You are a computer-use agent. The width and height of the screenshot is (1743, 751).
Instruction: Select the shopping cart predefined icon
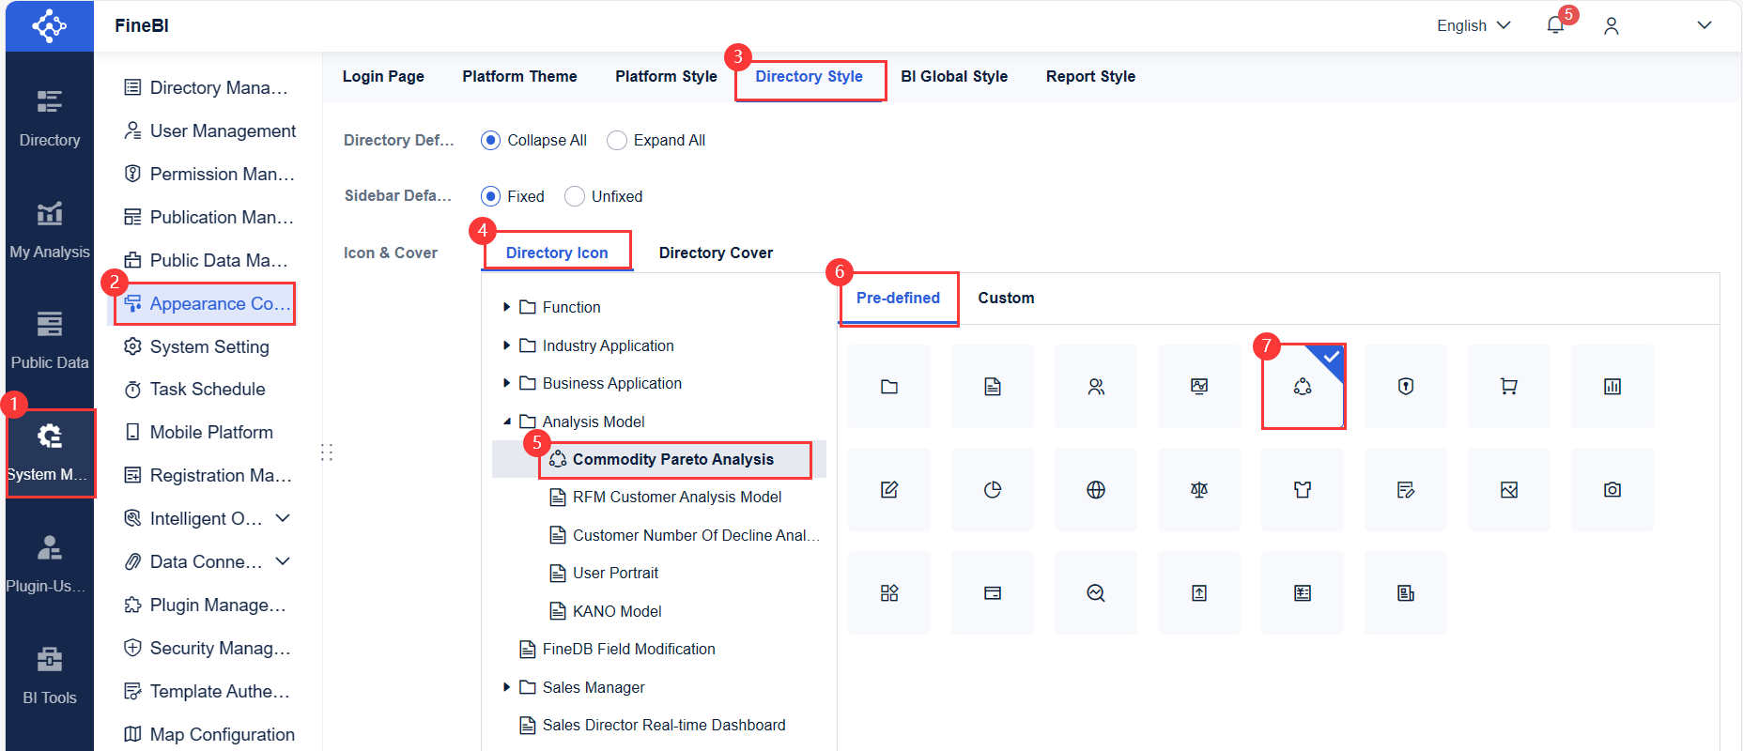[x=1508, y=387]
